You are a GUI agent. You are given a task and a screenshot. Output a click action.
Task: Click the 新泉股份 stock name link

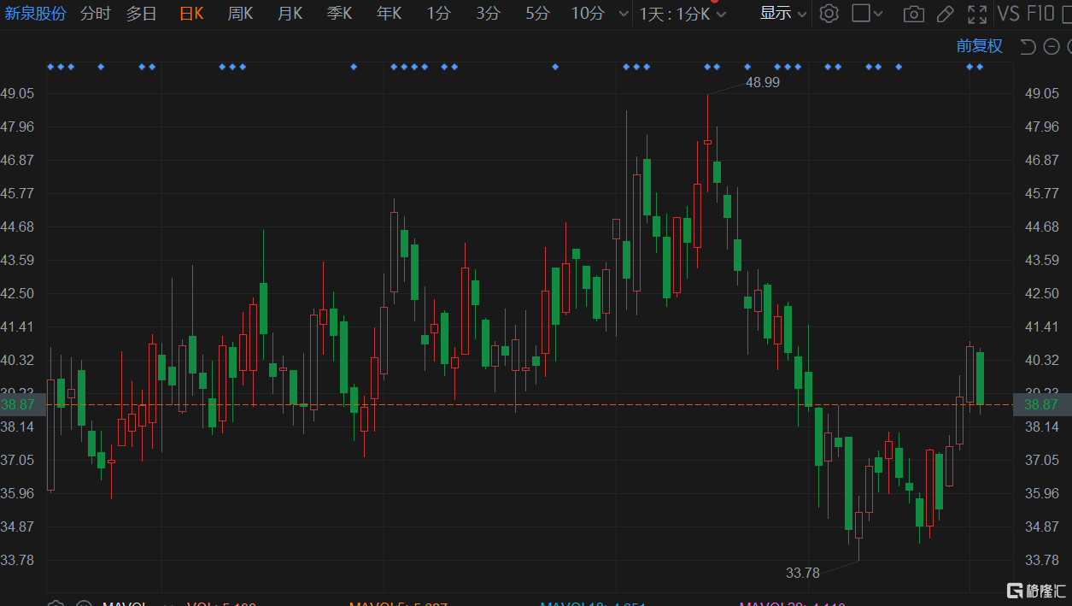tap(35, 14)
